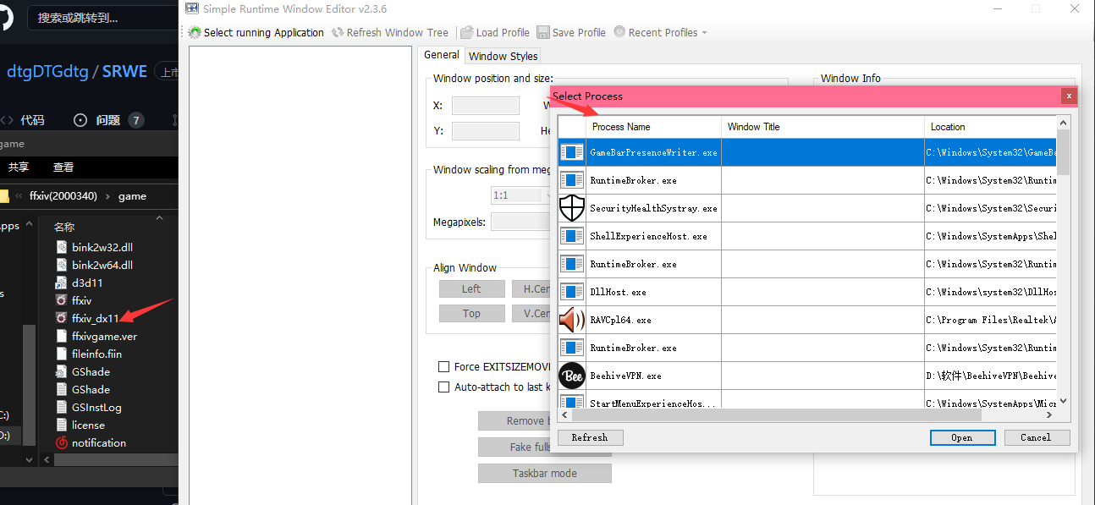Click the GitHub search box 搜索或跳转到
This screenshot has height=505, width=1095.
pyautogui.click(x=103, y=17)
